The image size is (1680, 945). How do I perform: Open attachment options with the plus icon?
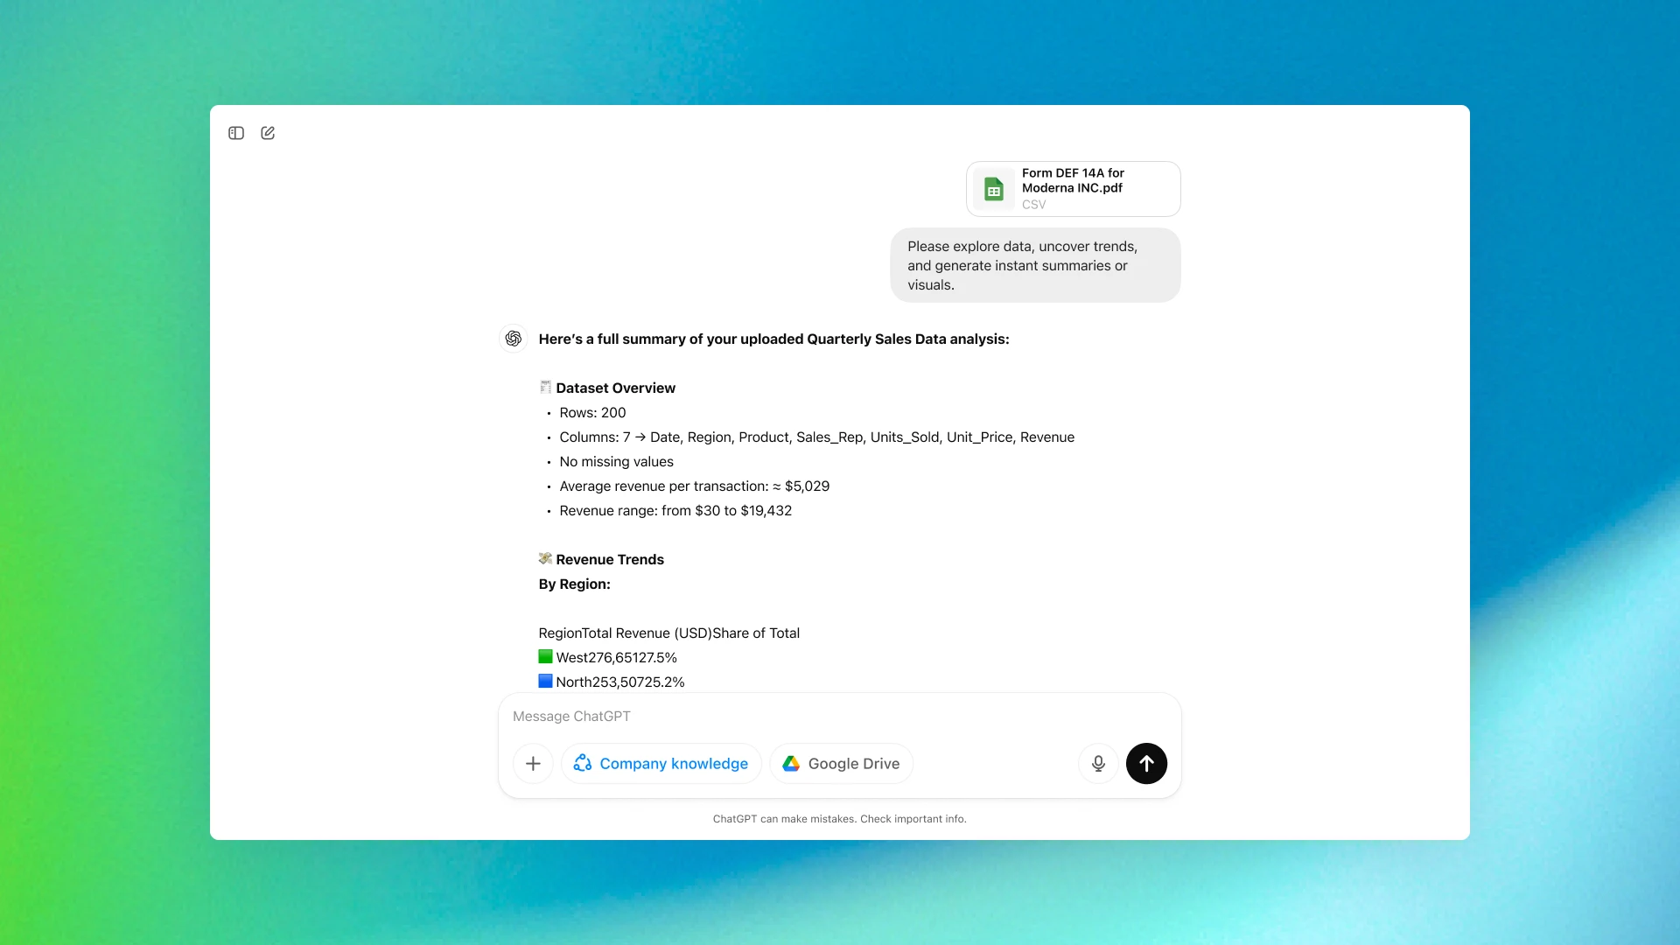click(533, 763)
